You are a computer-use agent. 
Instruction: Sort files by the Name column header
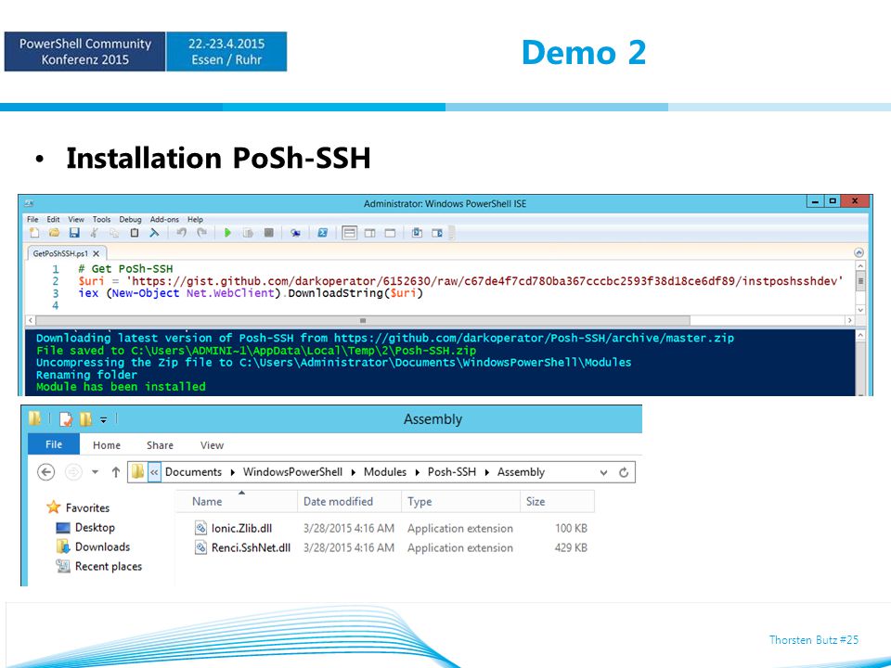point(237,502)
